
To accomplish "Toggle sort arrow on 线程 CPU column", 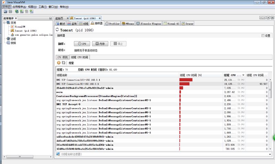I will pos(243,75).
